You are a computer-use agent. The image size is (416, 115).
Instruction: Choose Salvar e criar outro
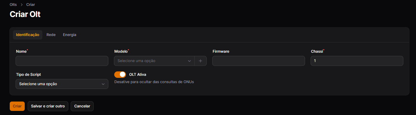click(x=48, y=106)
